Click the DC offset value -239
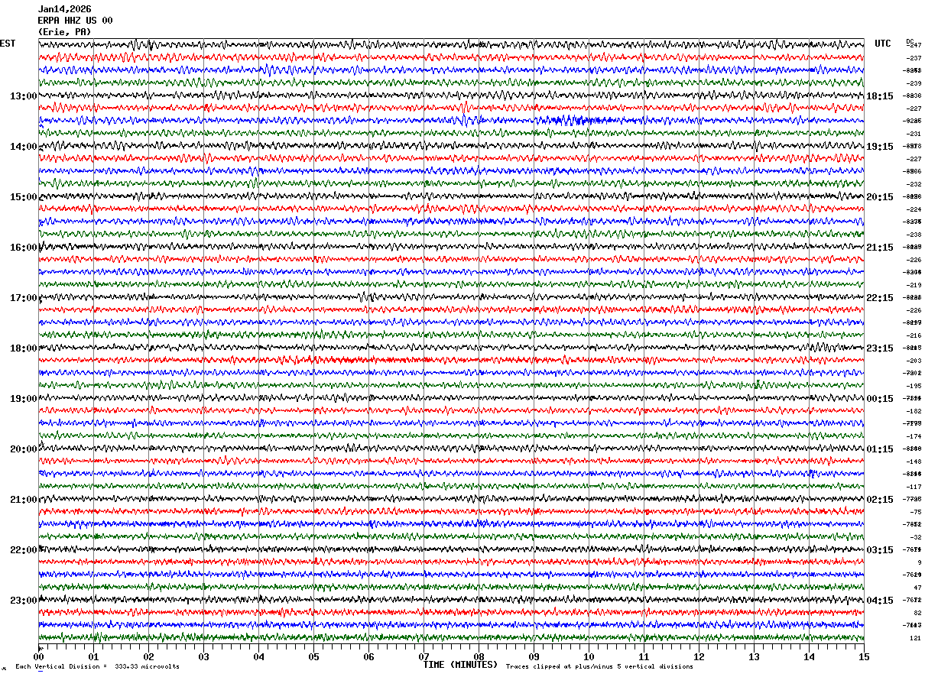Viewport: 925px width, 677px height. [x=914, y=83]
